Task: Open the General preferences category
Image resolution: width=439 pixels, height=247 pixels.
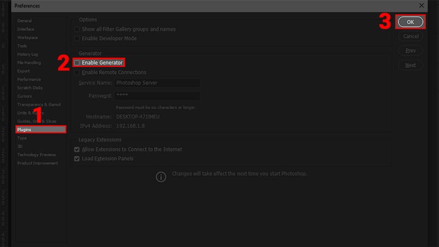Action: click(25, 20)
